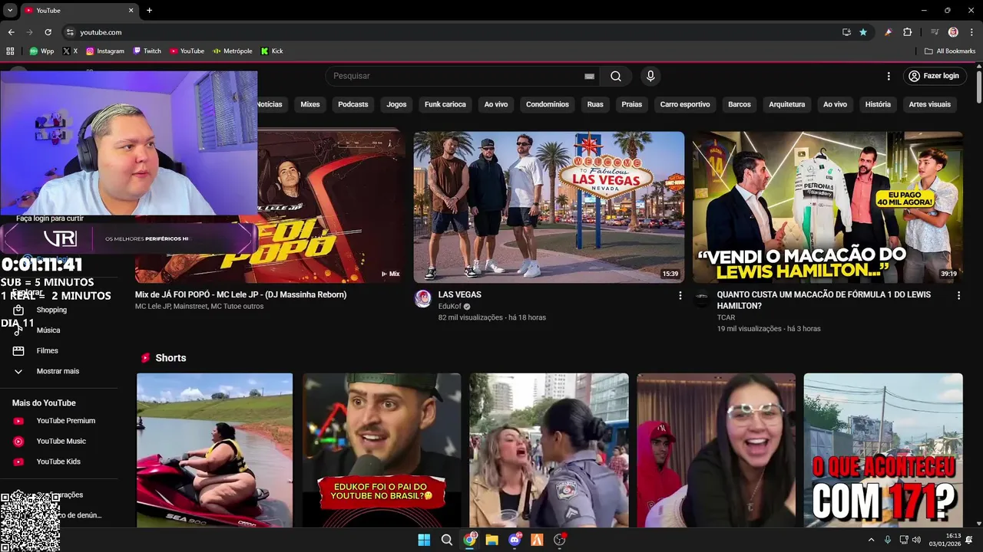Open the All Bookmarks folder
The height and width of the screenshot is (552, 983).
coord(950,51)
